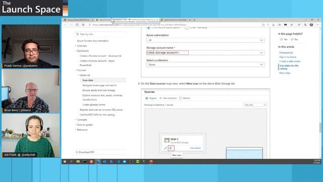
Task: Click the browser home icon
Action: [83, 25]
